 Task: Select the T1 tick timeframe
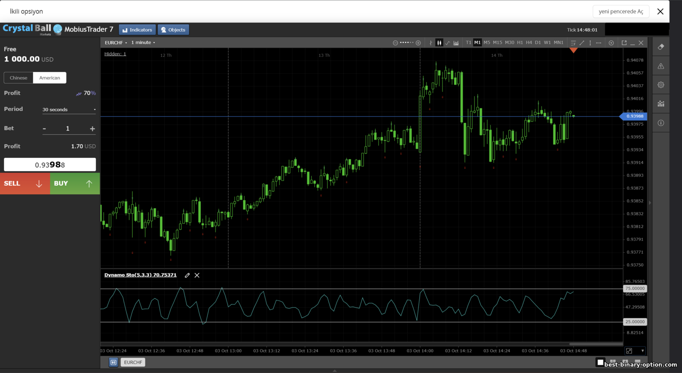[468, 43]
